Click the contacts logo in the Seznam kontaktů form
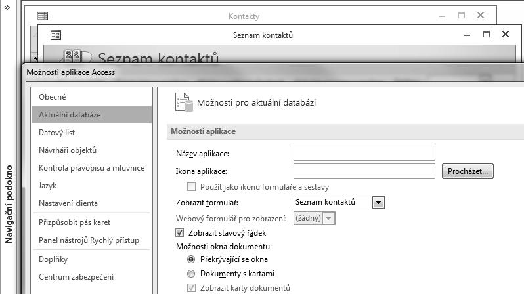Viewport: 524px width, 294px height. click(77, 56)
